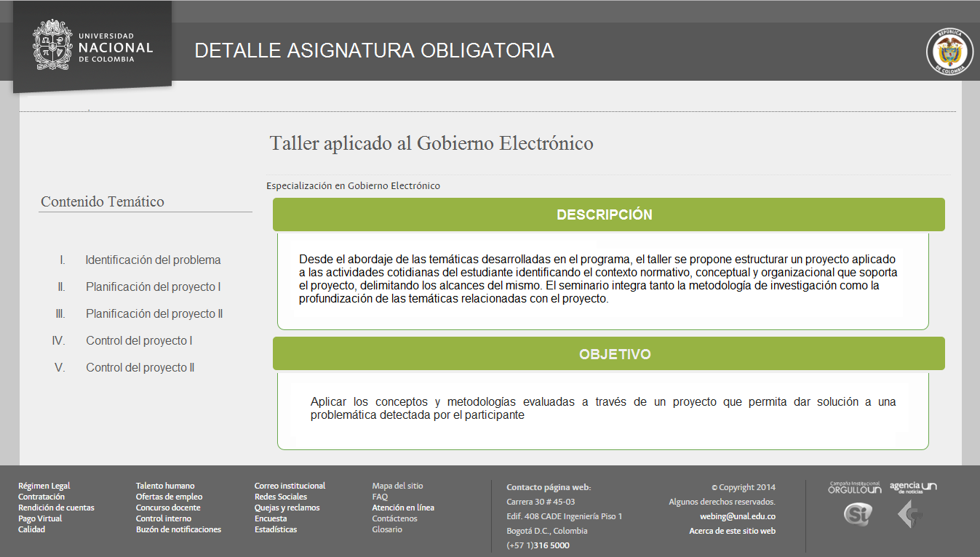The width and height of the screenshot is (980, 557).
Task: Open 'Planificación del proyecto II' topic
Action: tap(154, 314)
